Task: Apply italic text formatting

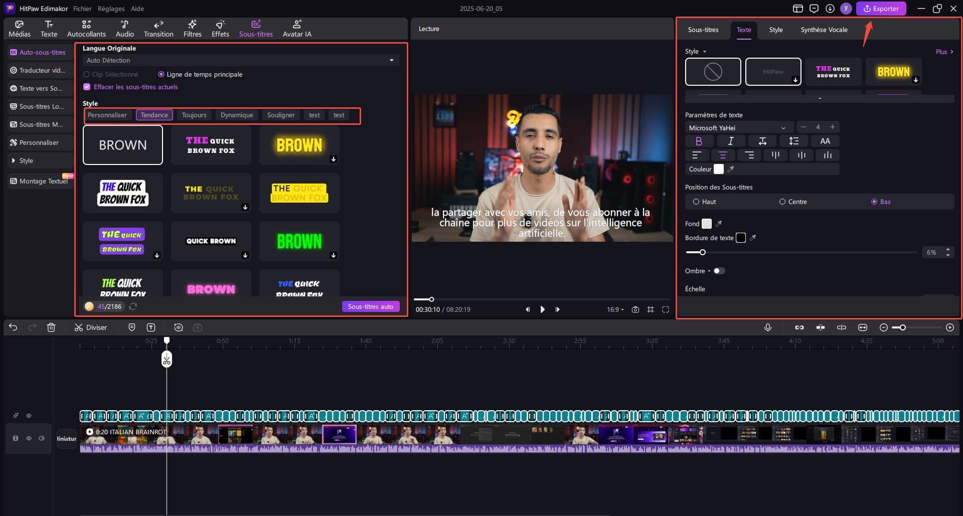Action: [x=730, y=141]
